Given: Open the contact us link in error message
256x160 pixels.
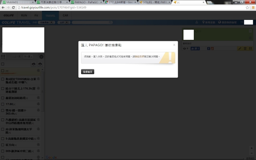Looking at the screenshot, I should point(140,57).
